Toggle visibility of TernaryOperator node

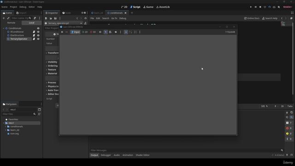coord(38,39)
